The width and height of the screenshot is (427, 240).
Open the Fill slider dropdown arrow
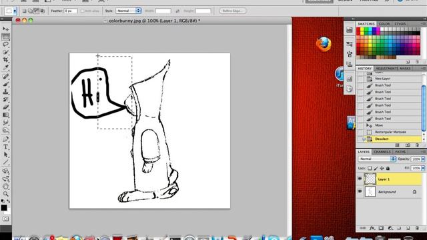point(423,169)
